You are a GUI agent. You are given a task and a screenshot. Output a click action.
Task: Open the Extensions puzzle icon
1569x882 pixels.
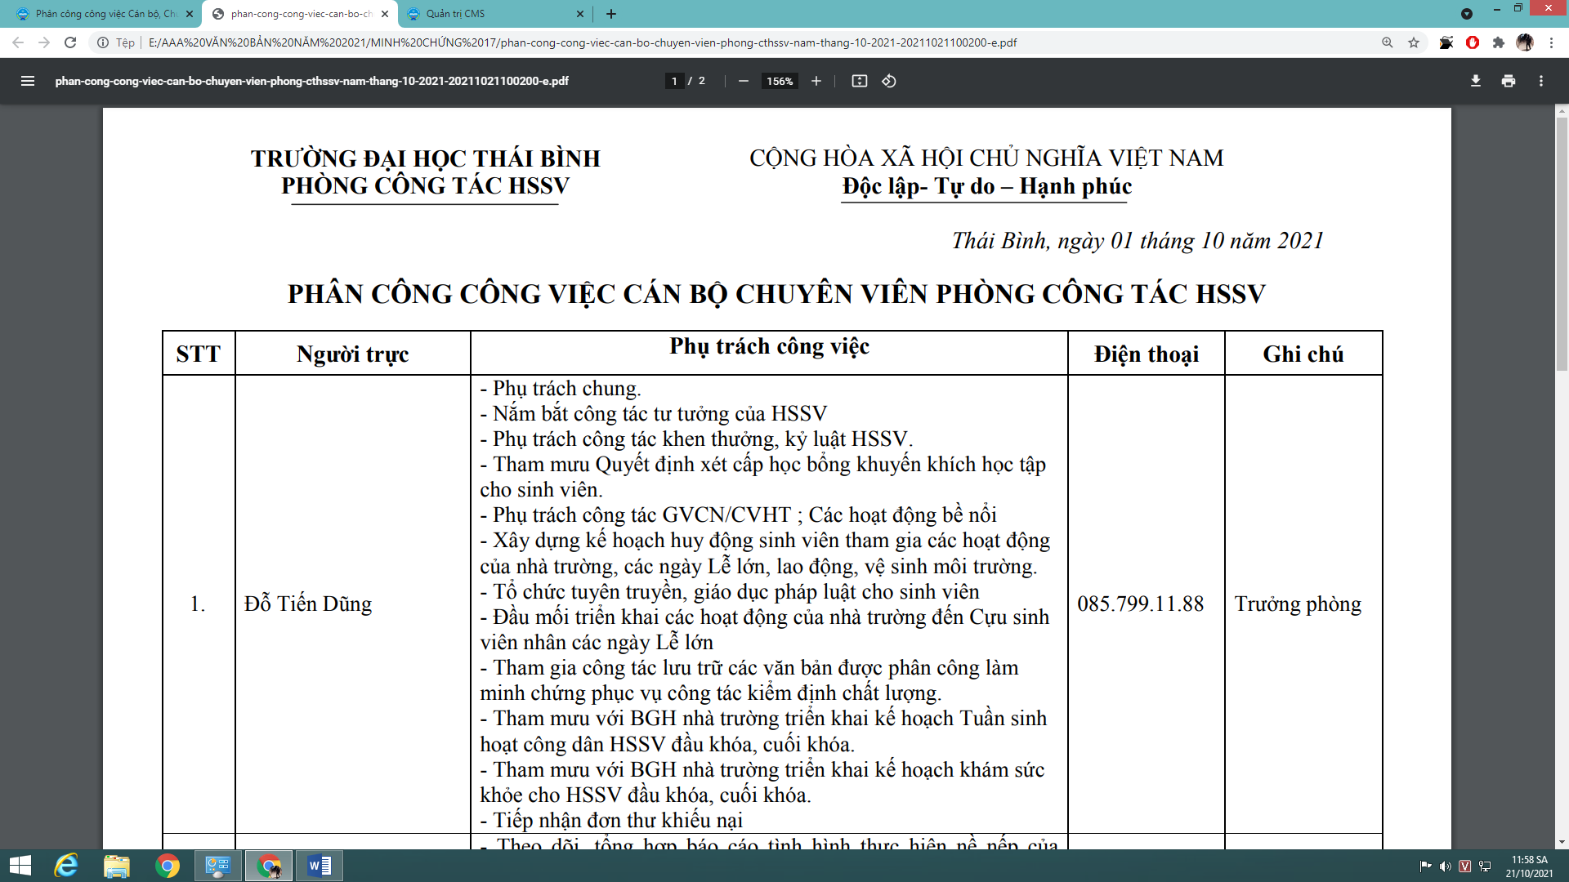point(1499,42)
